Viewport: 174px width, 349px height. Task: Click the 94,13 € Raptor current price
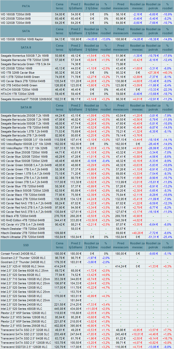(60, 39)
